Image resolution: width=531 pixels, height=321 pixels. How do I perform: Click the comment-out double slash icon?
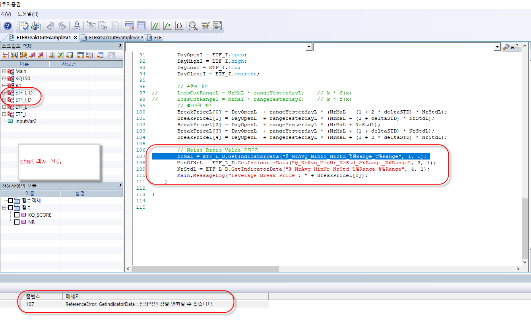[155, 26]
